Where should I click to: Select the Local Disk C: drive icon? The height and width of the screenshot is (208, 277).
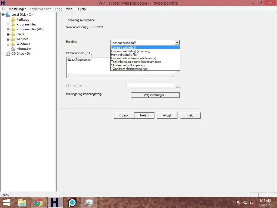[x=8, y=15]
